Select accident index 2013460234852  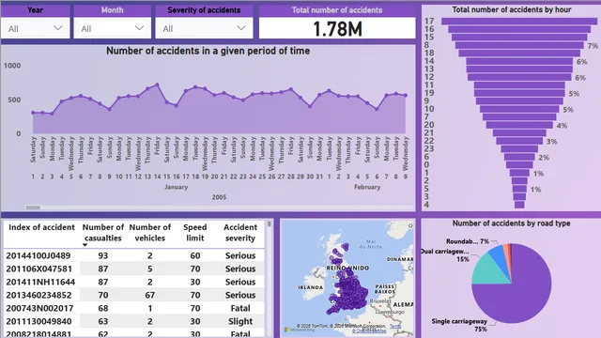point(39,295)
